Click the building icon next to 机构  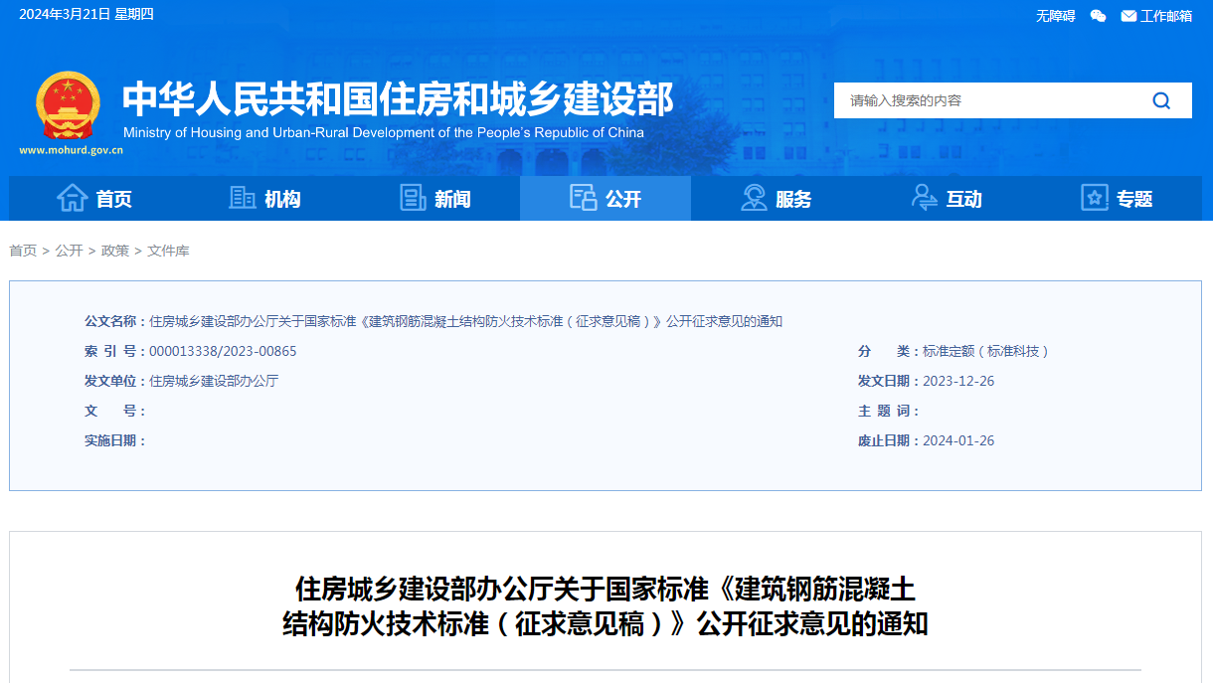click(241, 197)
